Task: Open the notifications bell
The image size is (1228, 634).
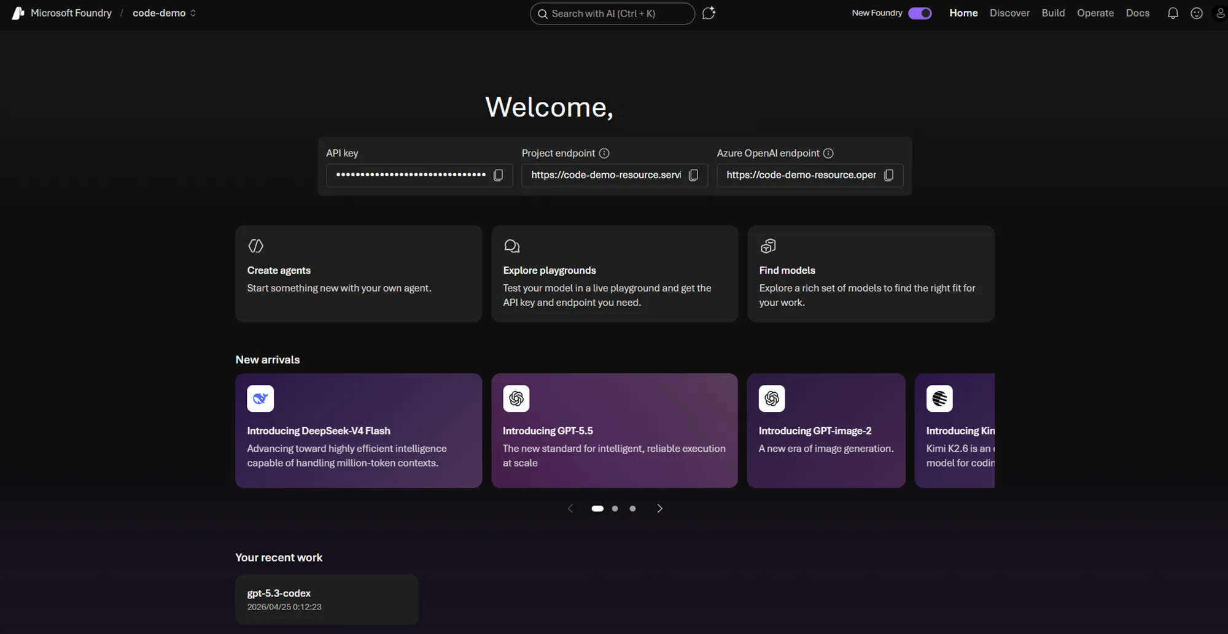Action: point(1173,13)
